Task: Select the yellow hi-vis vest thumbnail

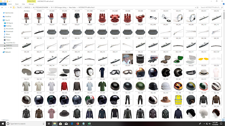Action: click(x=178, y=100)
